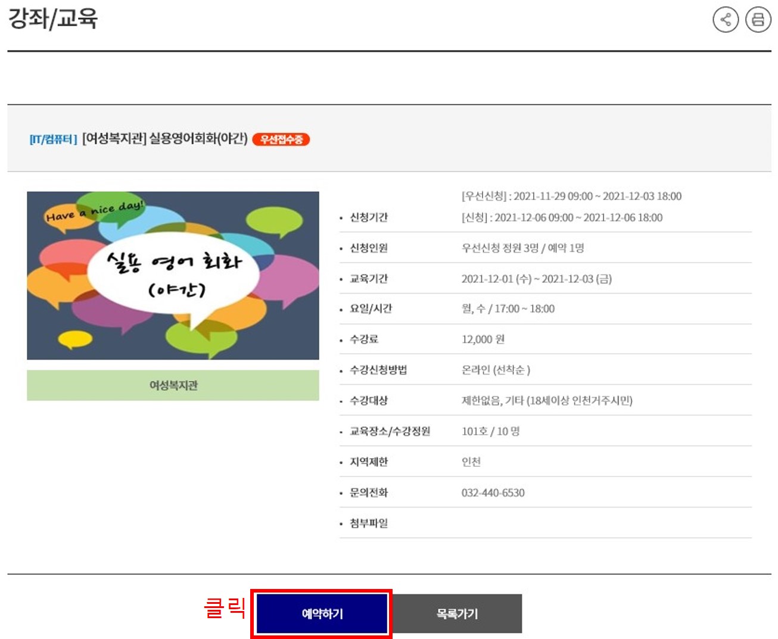Click the green 여성복지관 label under the image
Screen dimensions: 778x639
pos(173,385)
